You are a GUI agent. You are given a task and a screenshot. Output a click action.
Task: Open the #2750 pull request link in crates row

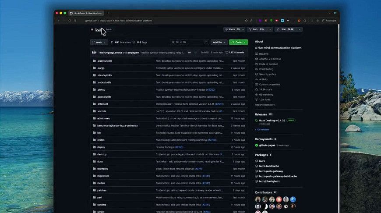[212, 140]
